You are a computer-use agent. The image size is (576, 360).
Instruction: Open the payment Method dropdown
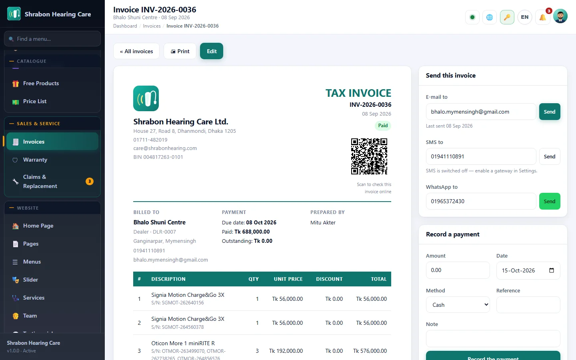click(x=458, y=305)
